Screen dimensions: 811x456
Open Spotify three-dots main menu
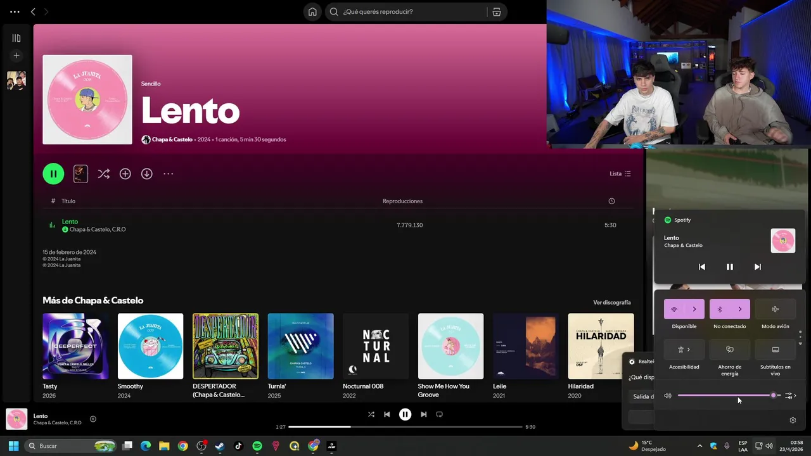15,11
